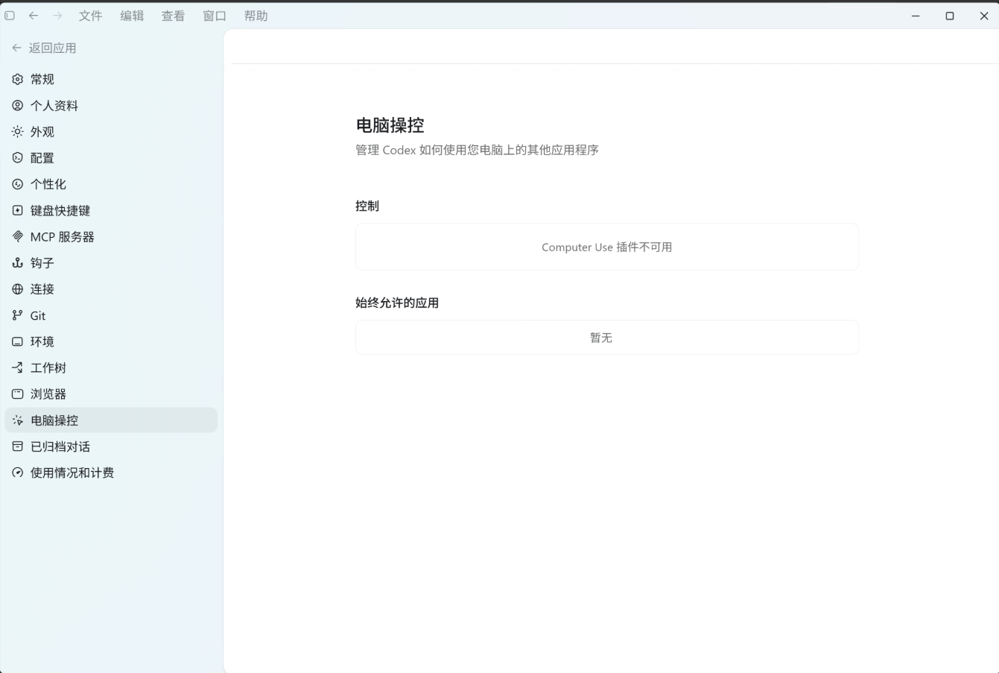Click 始终允许的应用 section label
This screenshot has width=999, height=673.
point(397,303)
